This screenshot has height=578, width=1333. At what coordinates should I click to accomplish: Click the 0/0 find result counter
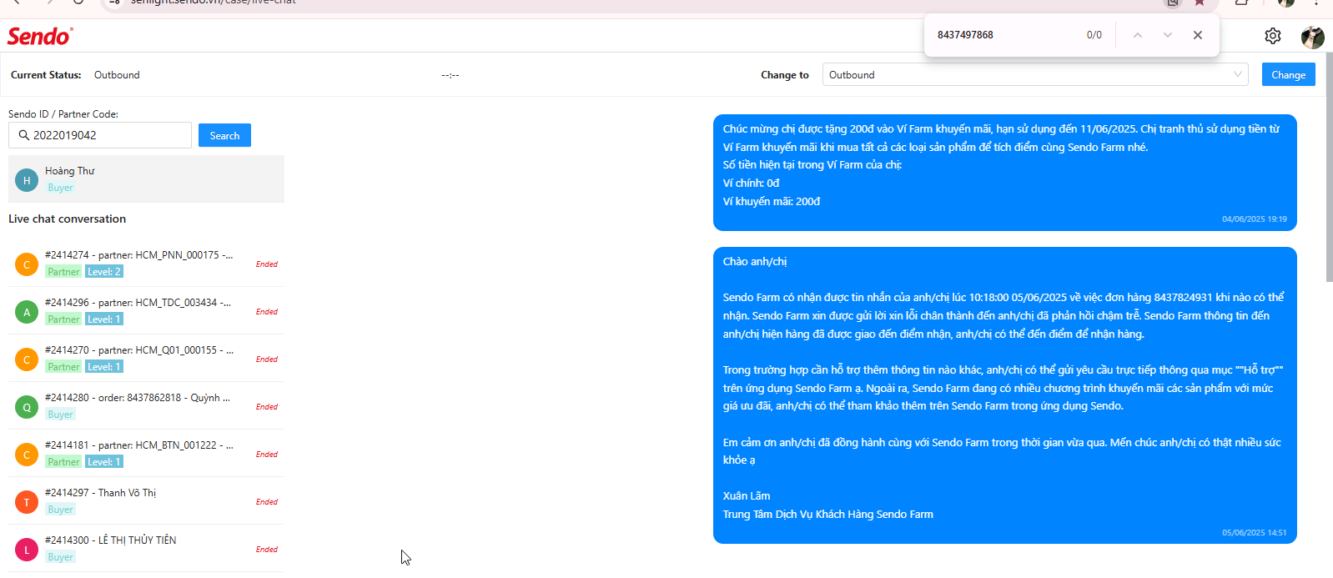pyautogui.click(x=1094, y=35)
